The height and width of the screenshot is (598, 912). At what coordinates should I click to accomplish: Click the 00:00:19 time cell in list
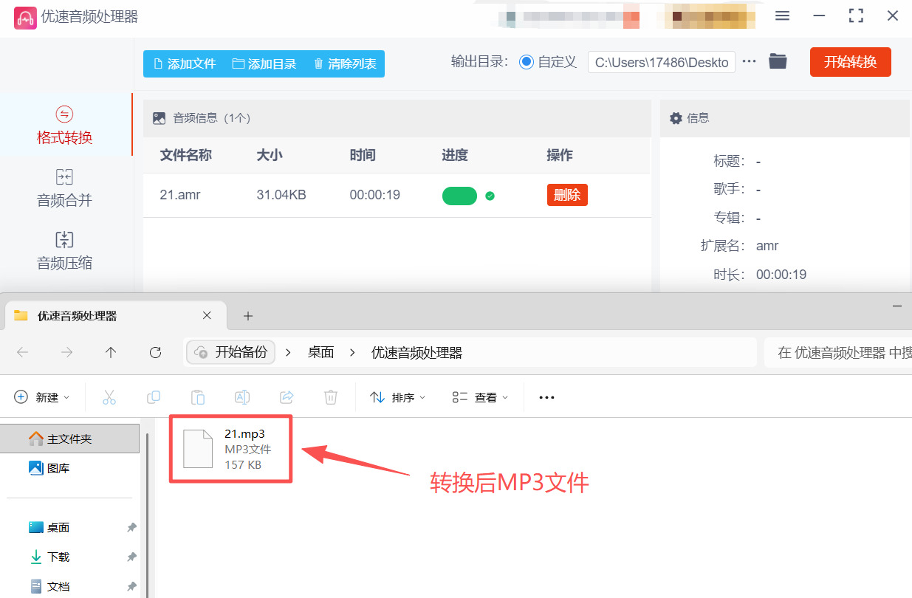pos(375,195)
